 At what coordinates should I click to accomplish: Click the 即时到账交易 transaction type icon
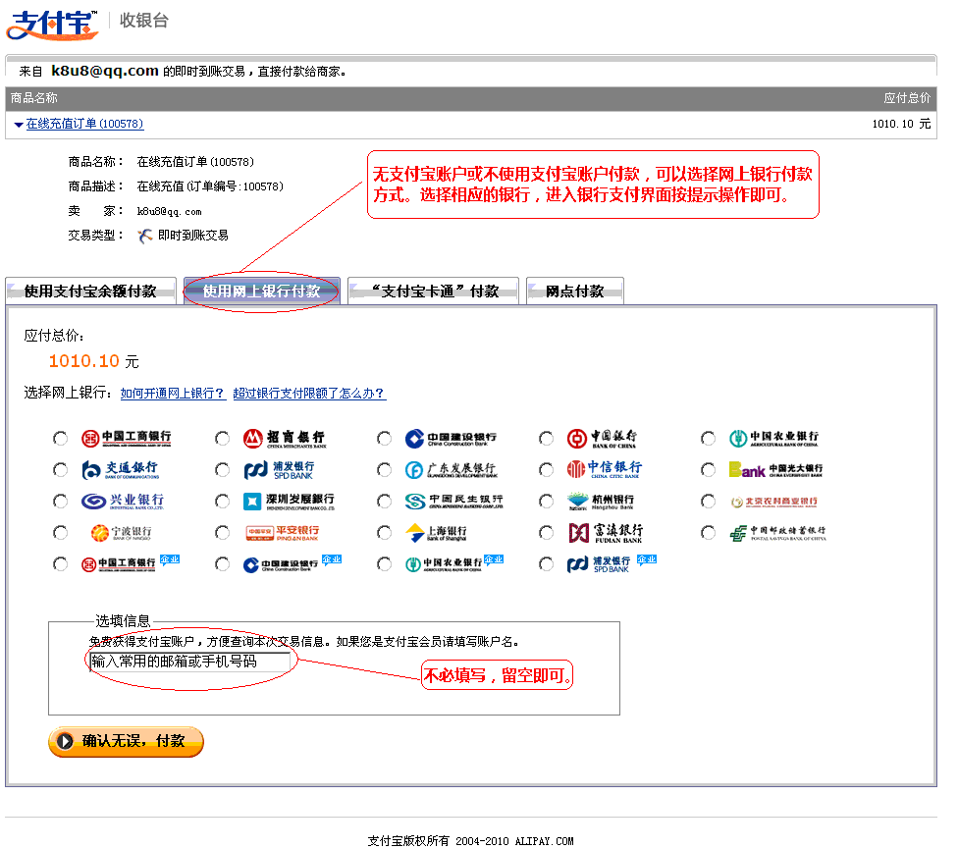click(x=145, y=236)
